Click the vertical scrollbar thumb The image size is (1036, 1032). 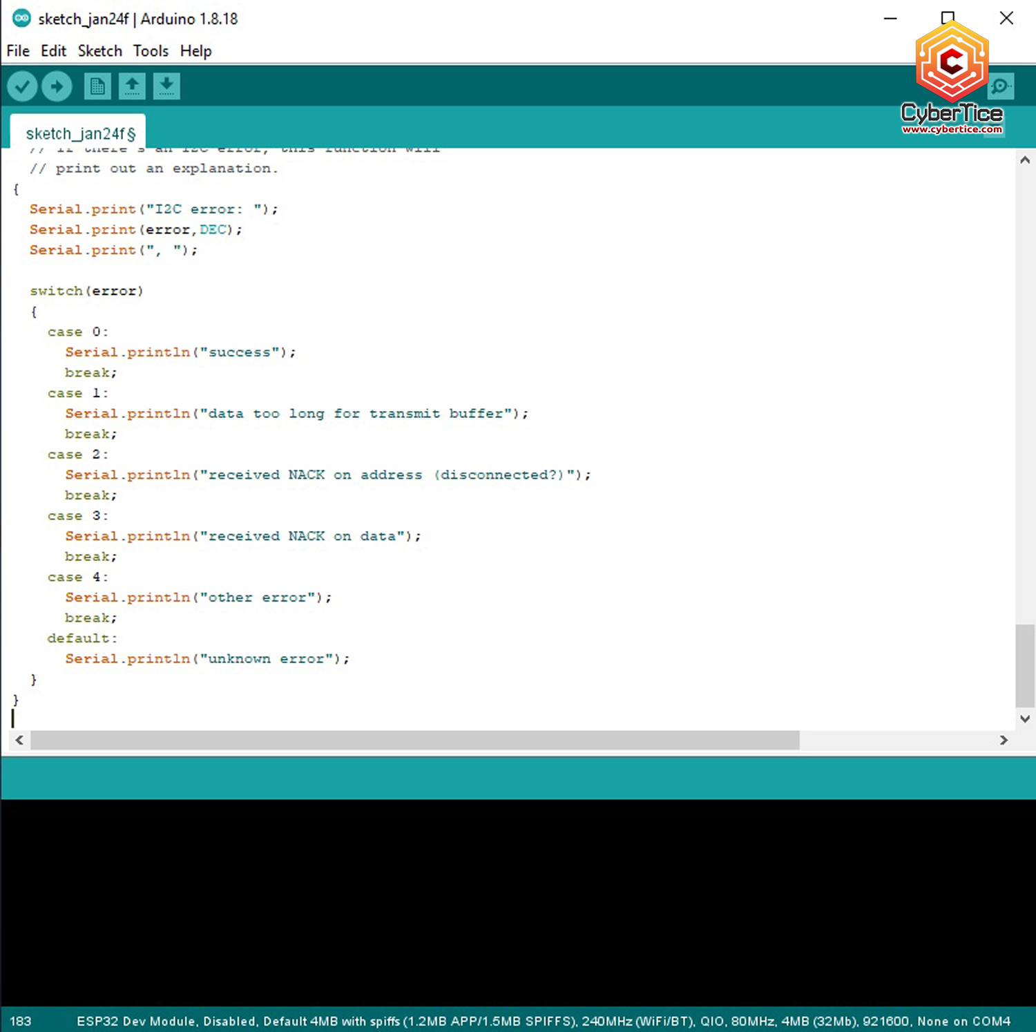tap(1025, 665)
